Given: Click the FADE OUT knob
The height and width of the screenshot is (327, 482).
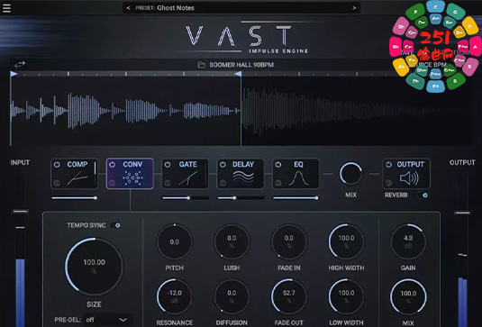Looking at the screenshot, I should click(x=289, y=297).
